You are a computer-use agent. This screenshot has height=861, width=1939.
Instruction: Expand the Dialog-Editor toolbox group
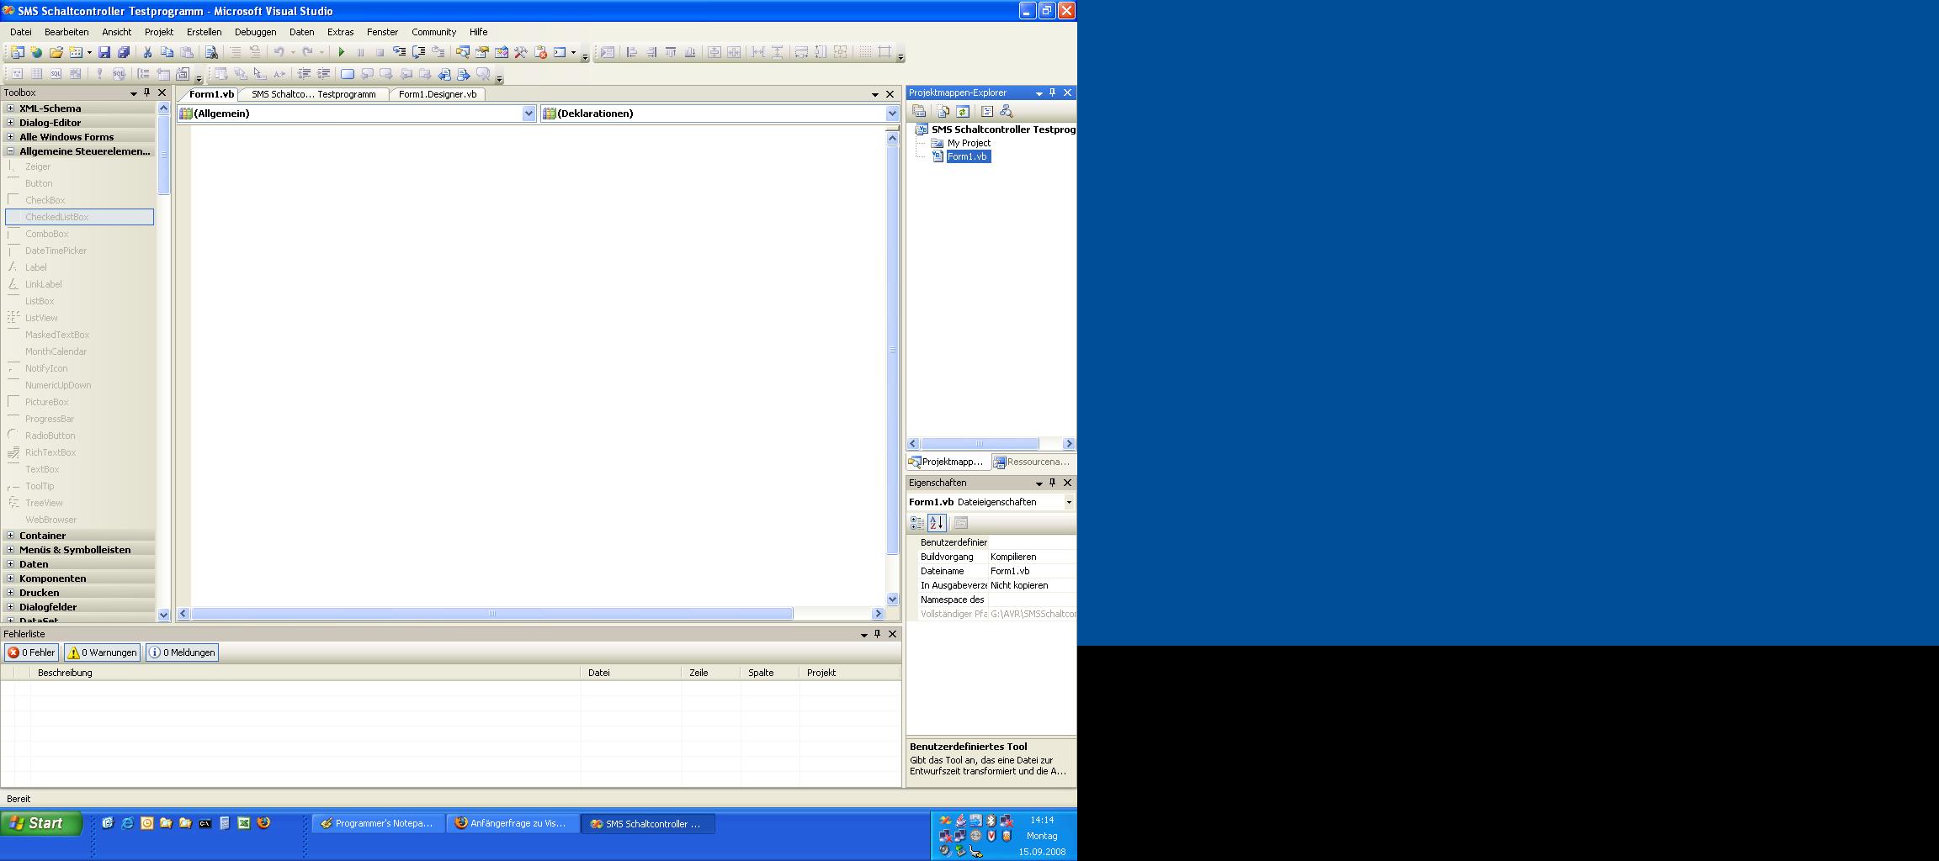coord(10,122)
